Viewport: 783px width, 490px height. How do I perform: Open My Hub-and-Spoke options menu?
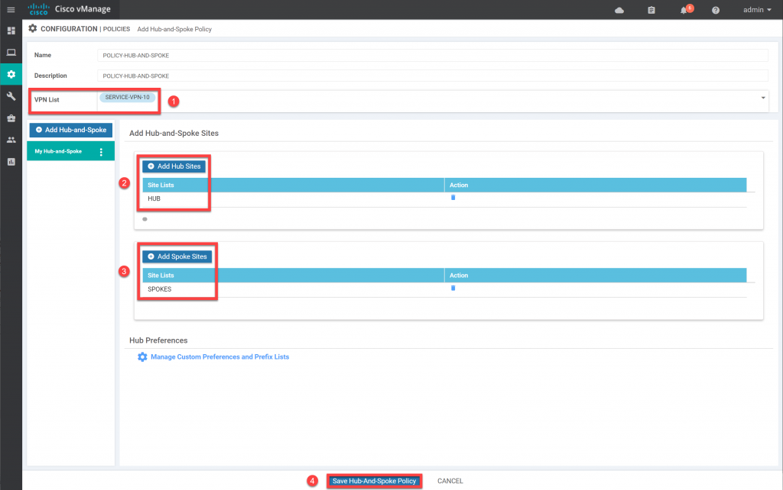tap(102, 150)
